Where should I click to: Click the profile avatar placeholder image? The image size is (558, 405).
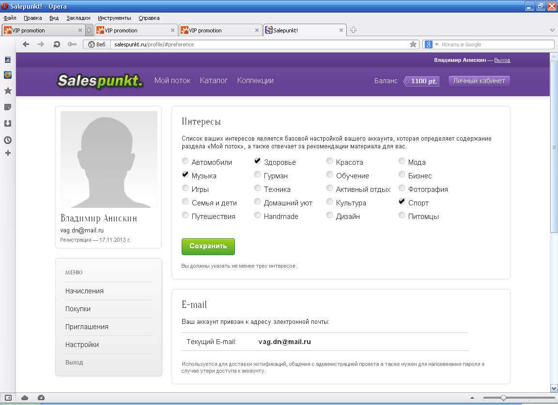point(109,159)
